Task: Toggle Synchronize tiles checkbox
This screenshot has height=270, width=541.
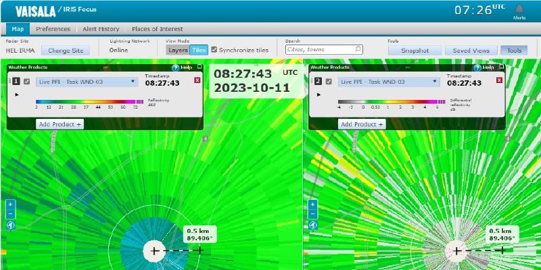Action: (x=214, y=50)
